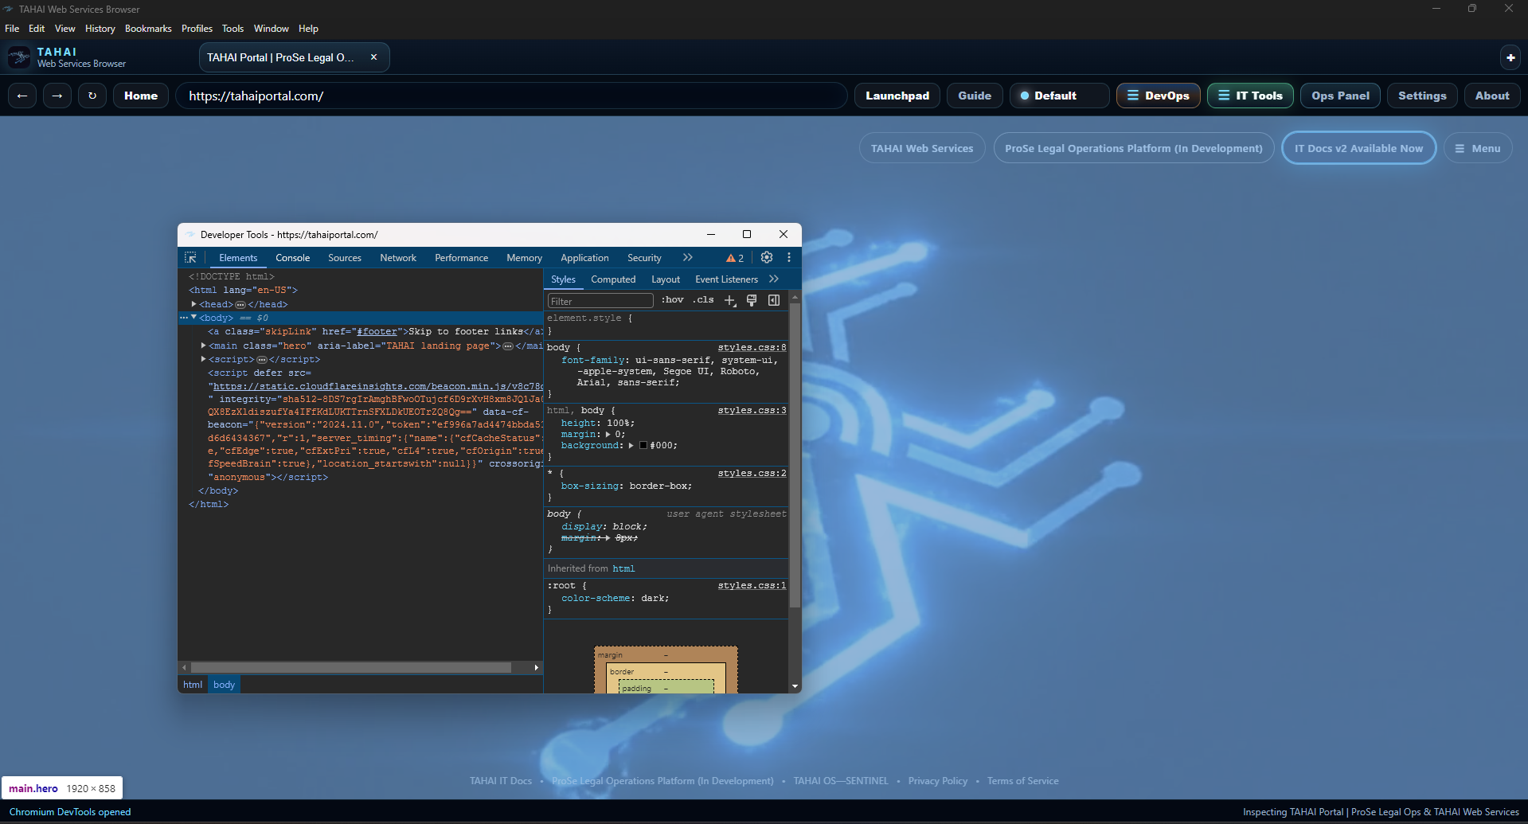Select the body breadcrumb item

click(x=224, y=685)
